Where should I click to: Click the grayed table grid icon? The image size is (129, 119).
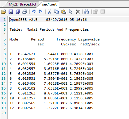(x=103, y=12)
